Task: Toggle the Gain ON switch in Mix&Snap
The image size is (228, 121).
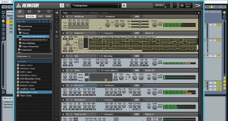Action: coord(112,25)
